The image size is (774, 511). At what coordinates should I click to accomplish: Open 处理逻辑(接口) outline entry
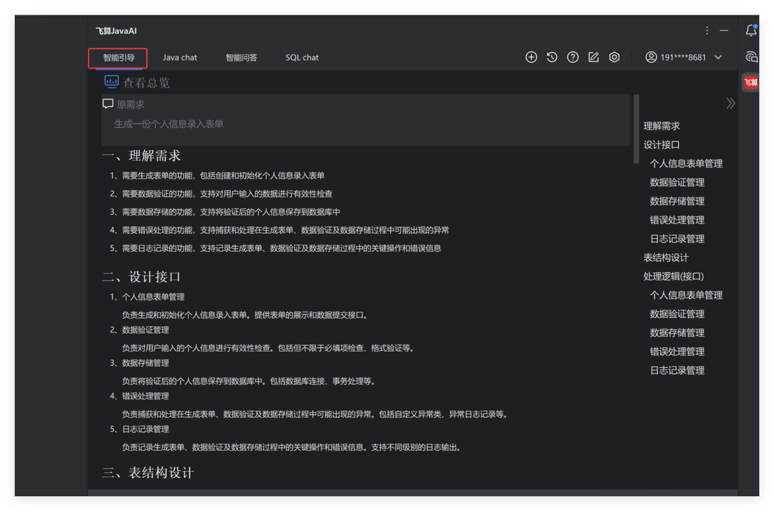(x=673, y=276)
